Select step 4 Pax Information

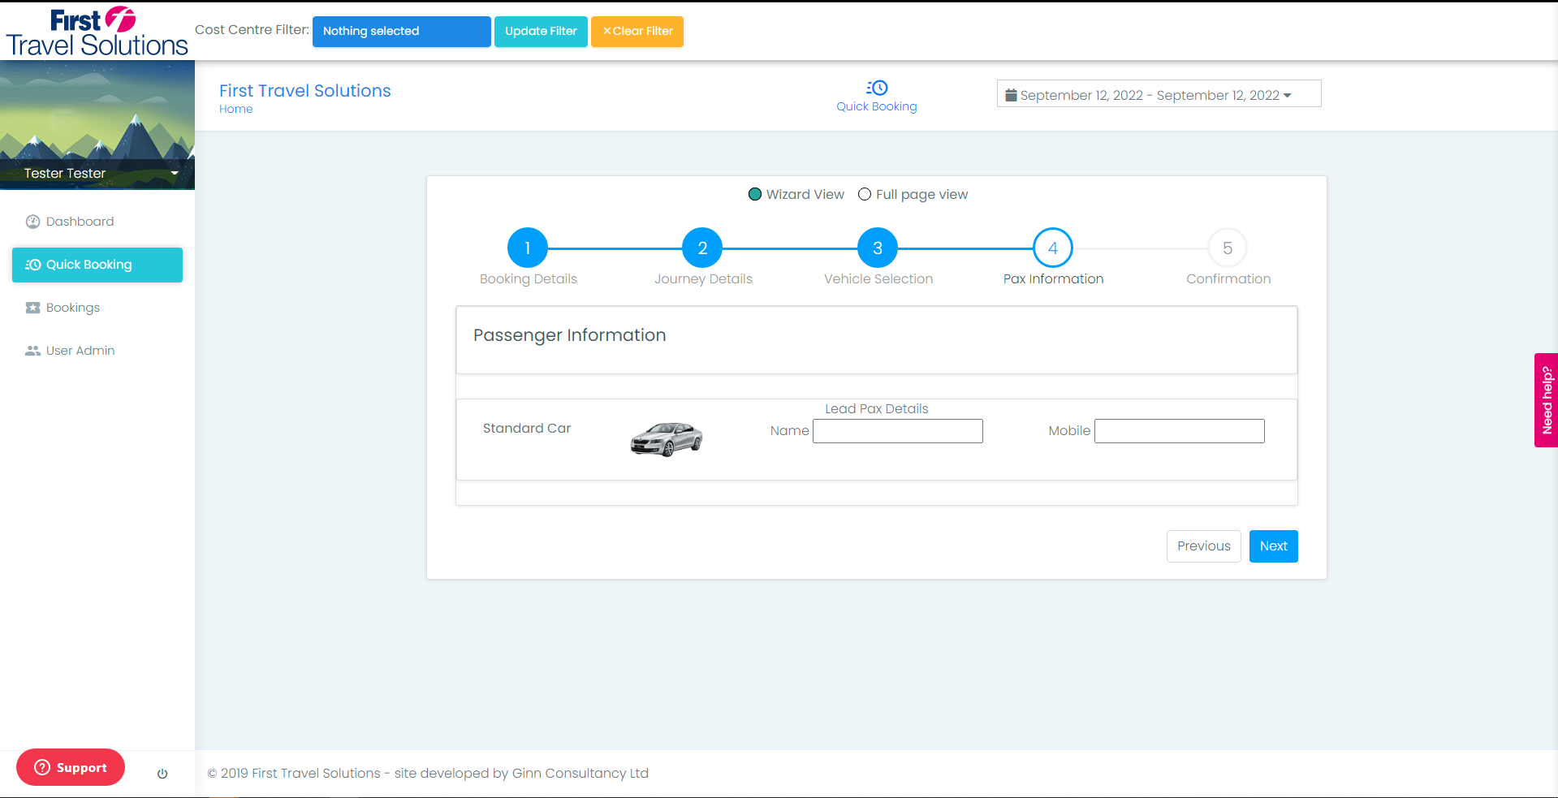[1053, 248]
